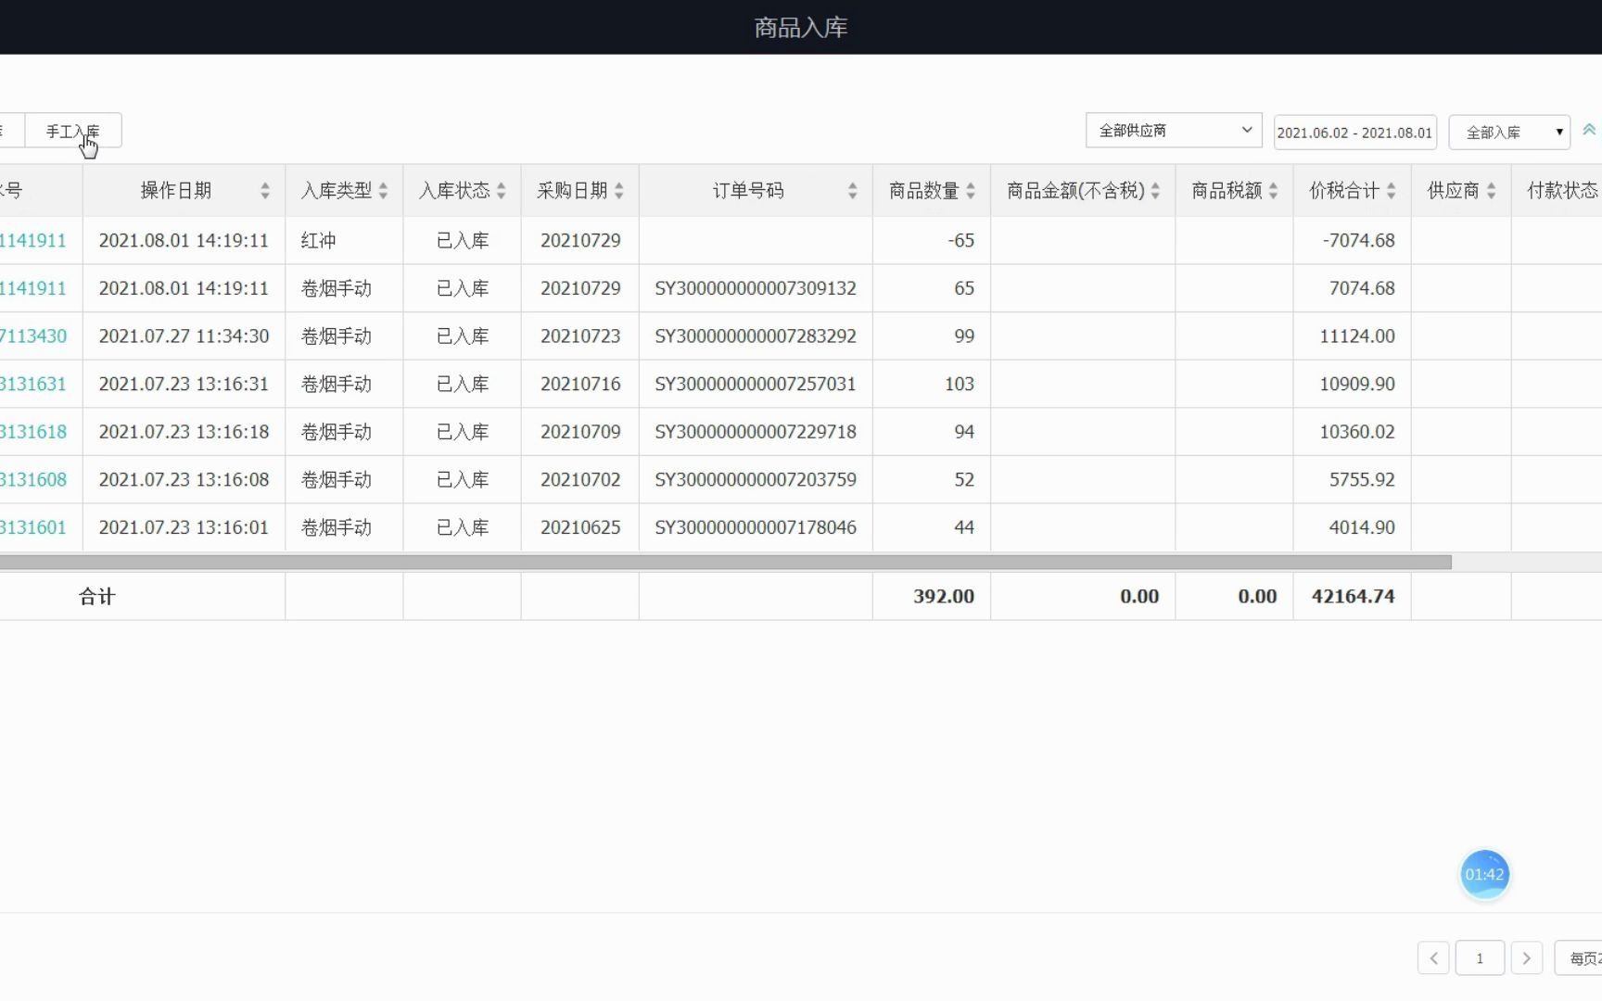Sort by 价税合计 column
Screen dimensions: 1602x1001
(x=1391, y=191)
